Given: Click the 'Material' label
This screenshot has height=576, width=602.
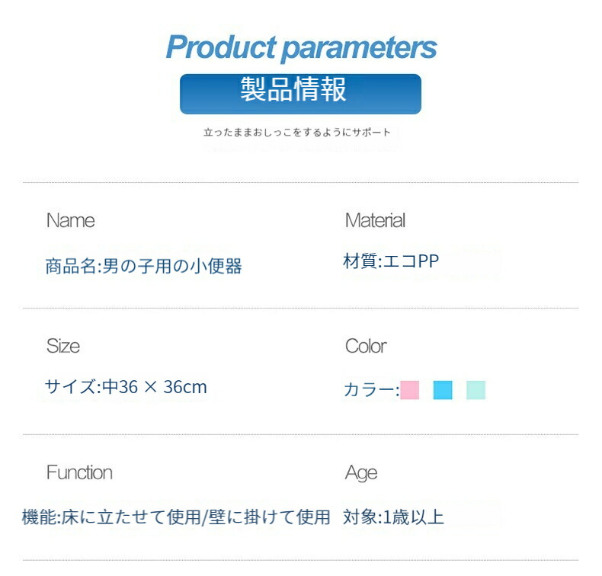Looking at the screenshot, I should 375,221.
